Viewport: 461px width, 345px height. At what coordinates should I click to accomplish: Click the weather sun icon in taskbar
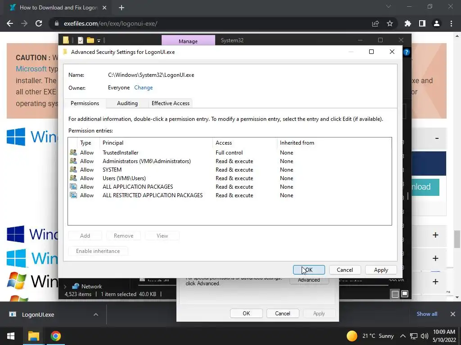click(352, 336)
